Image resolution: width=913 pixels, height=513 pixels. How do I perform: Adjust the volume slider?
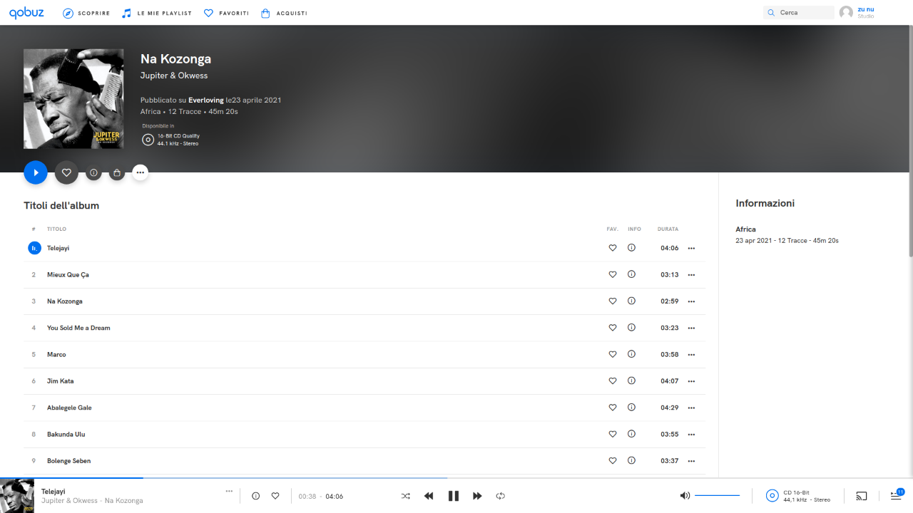click(717, 495)
